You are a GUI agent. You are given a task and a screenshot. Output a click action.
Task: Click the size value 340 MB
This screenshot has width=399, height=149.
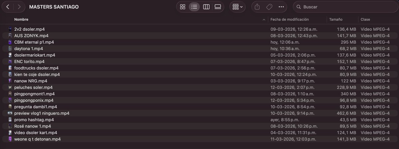[x=348, y=94]
